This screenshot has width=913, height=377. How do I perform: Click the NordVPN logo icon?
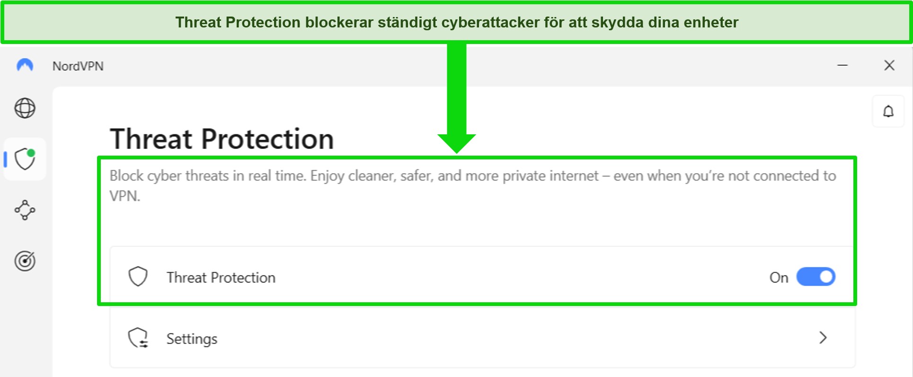(x=25, y=65)
